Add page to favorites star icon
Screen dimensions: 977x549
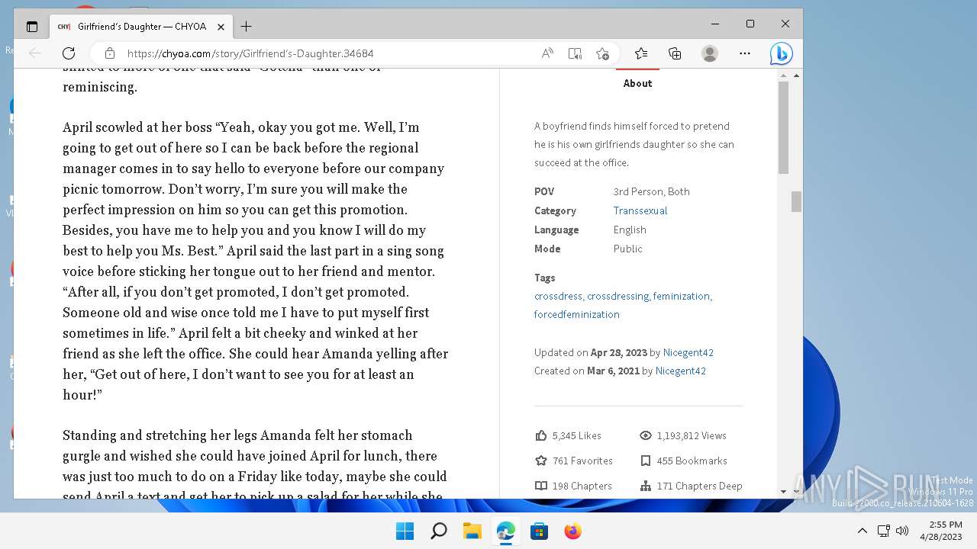[x=602, y=53]
